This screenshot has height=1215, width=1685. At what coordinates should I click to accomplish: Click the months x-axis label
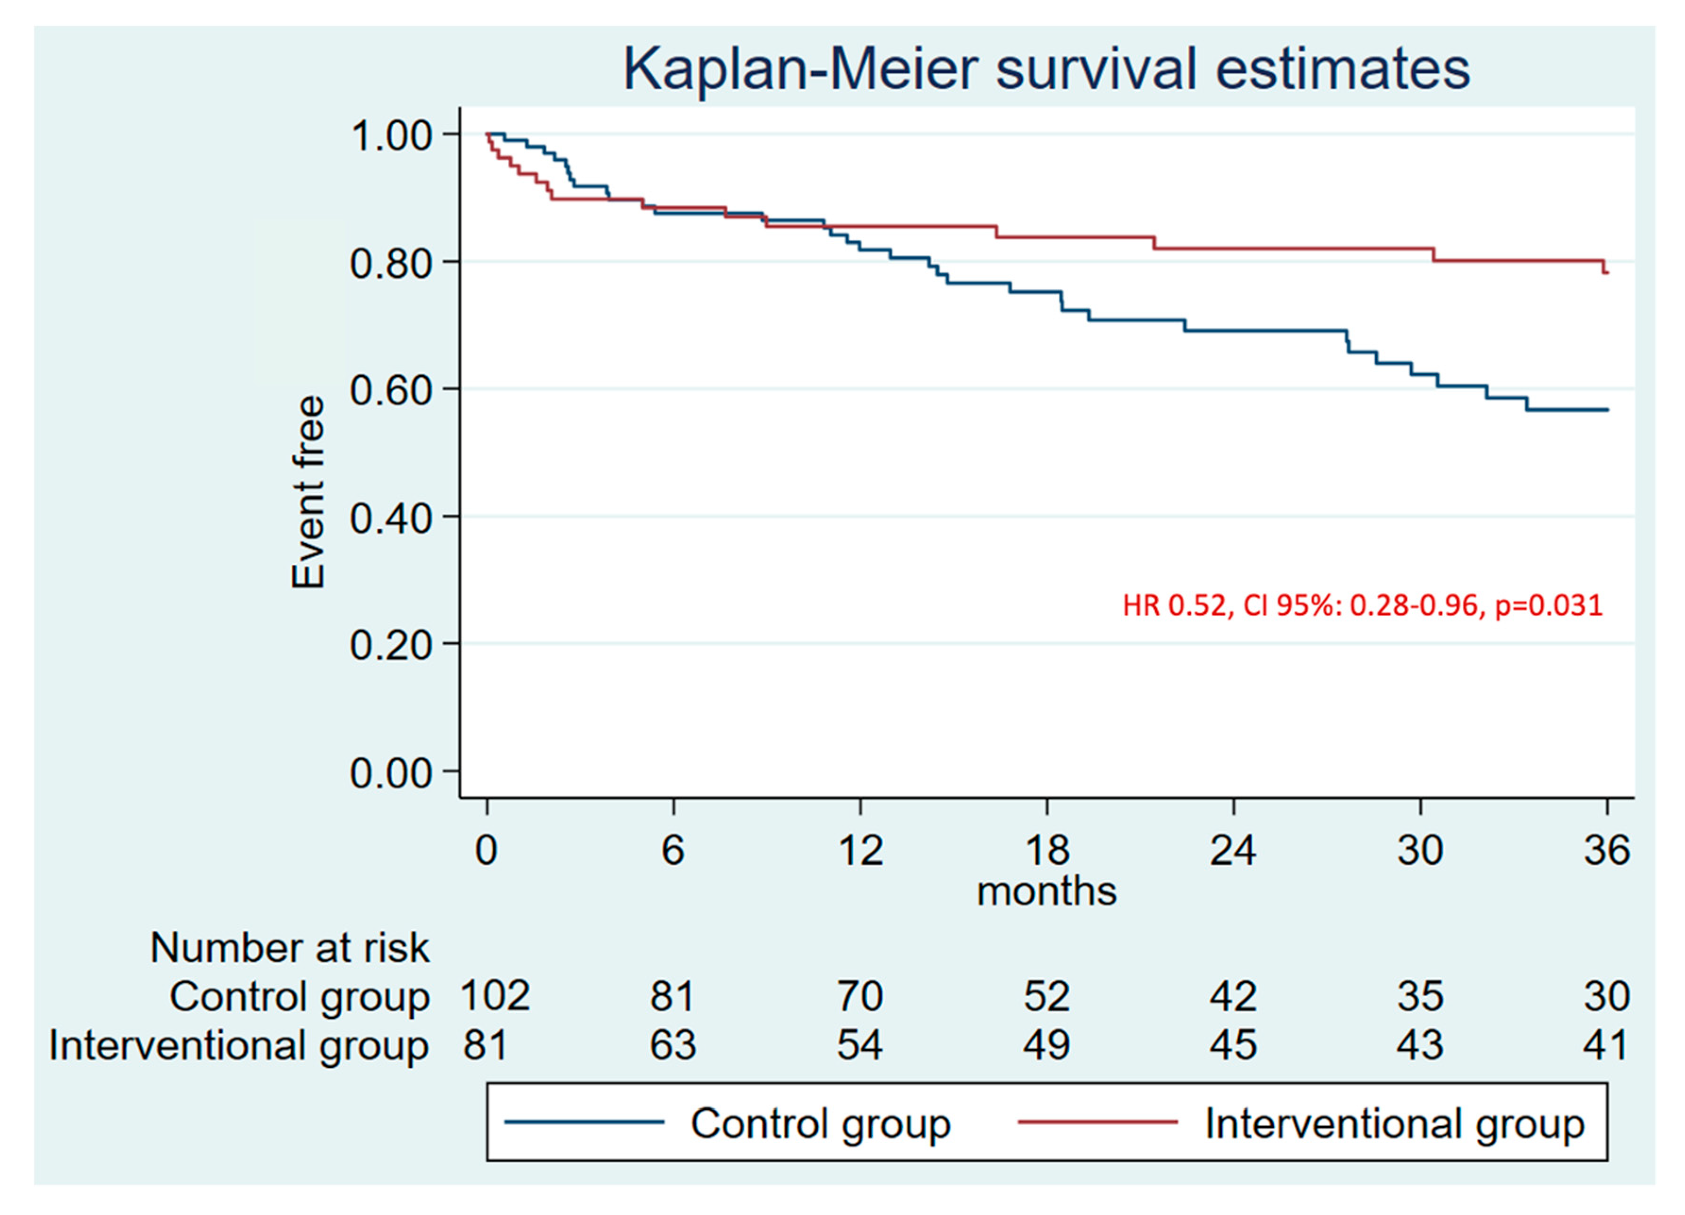tap(1046, 892)
